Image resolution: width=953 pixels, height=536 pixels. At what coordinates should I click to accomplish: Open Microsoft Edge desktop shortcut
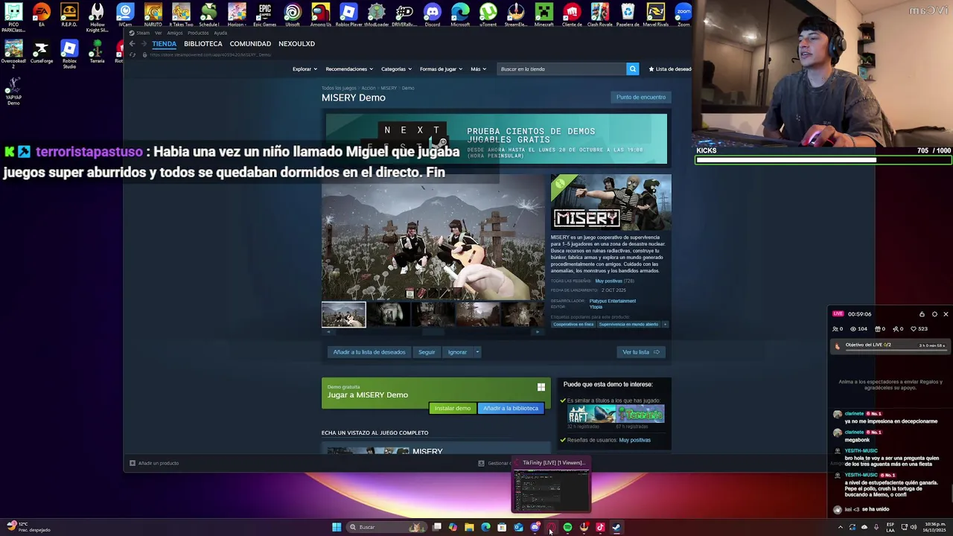[x=460, y=15]
